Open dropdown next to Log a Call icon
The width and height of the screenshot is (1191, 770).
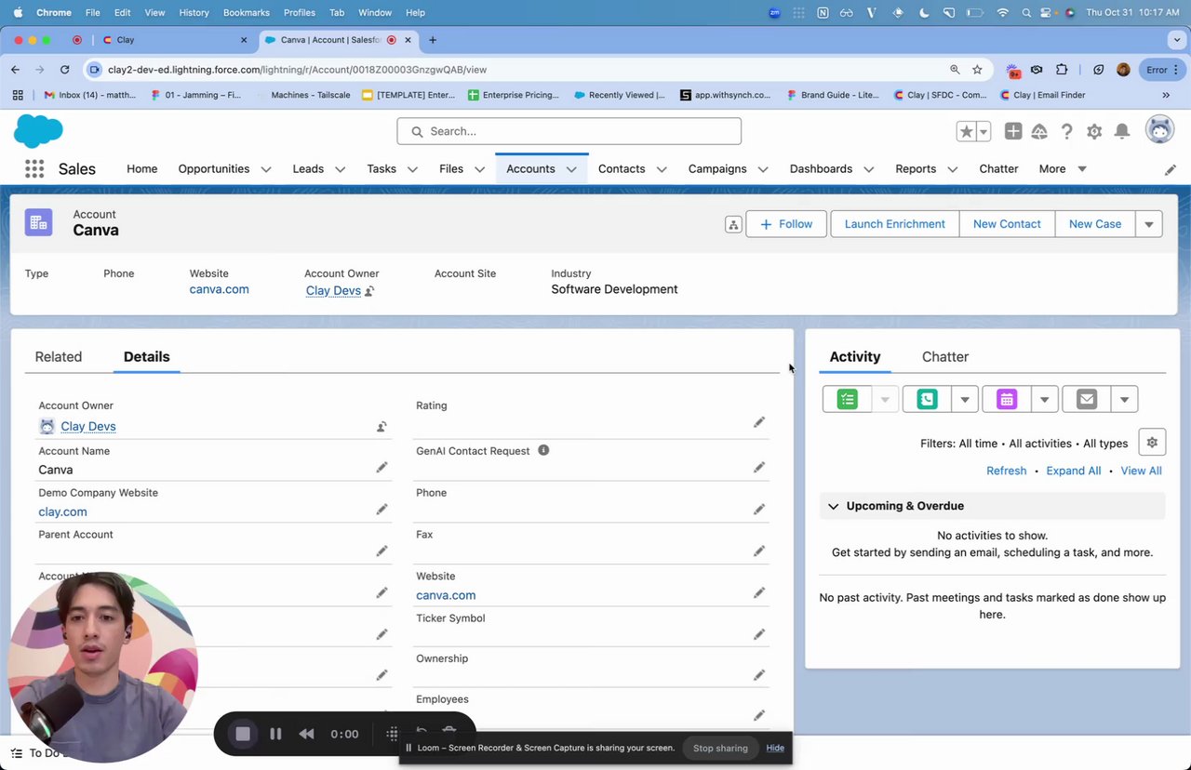point(965,400)
